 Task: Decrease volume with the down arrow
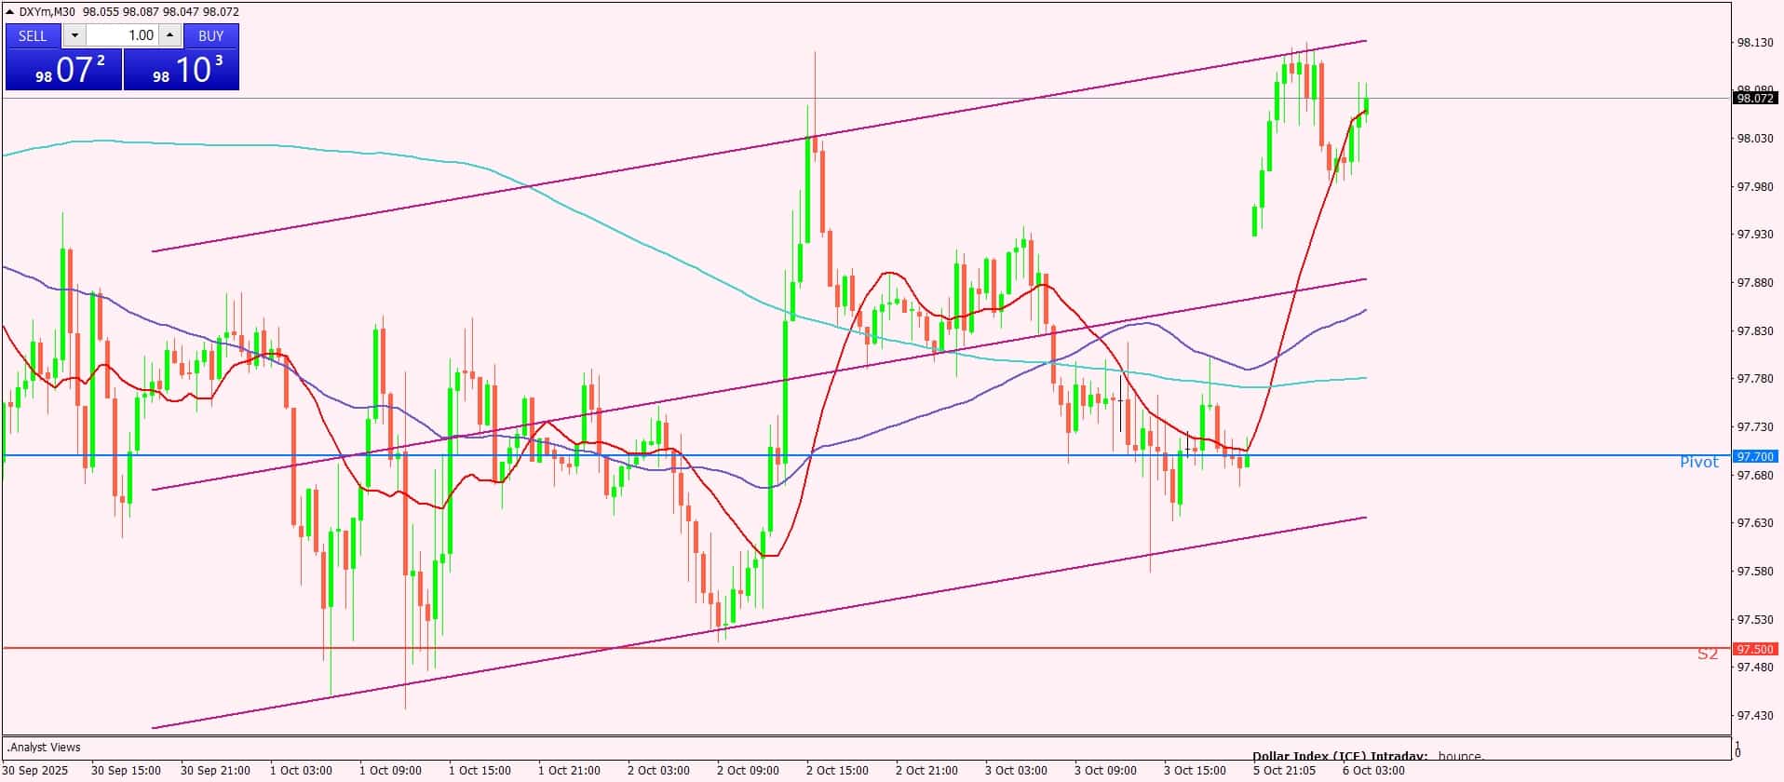click(74, 35)
